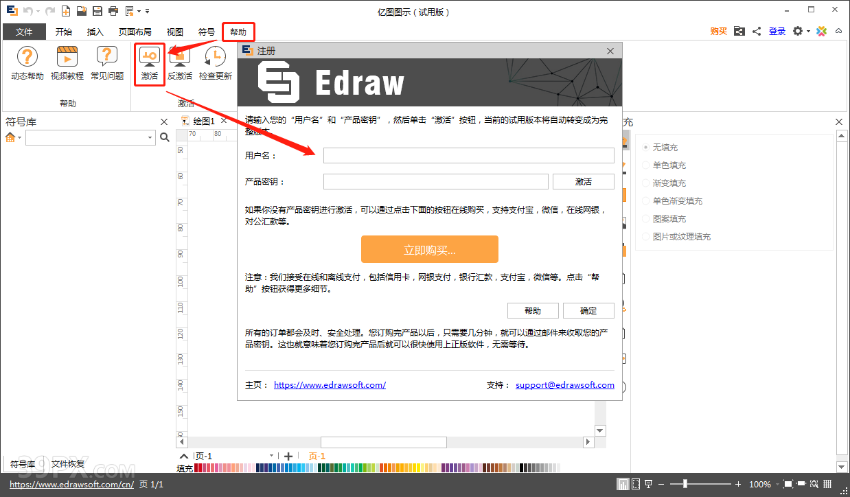This screenshot has height=497, width=850.
Task: Click the Redo icon in the quick access toolbar
Action: (50, 11)
